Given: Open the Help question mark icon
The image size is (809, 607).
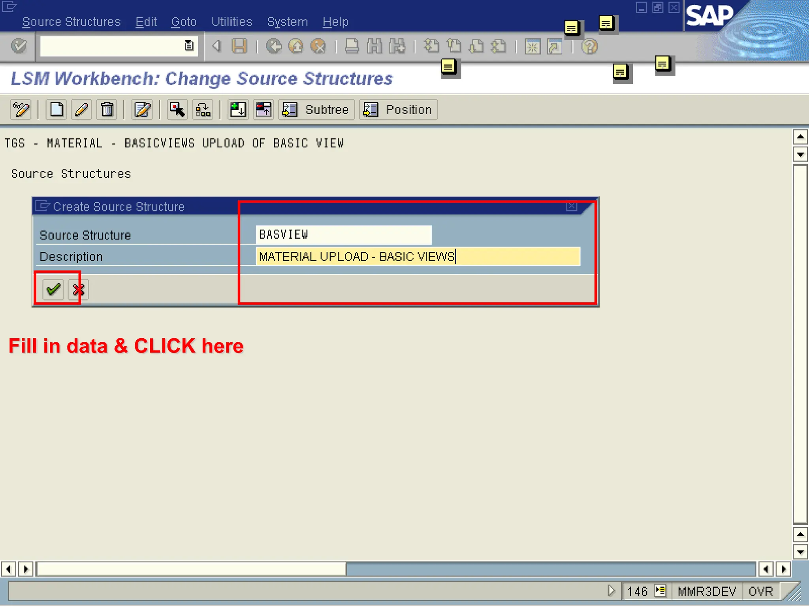Looking at the screenshot, I should (589, 47).
